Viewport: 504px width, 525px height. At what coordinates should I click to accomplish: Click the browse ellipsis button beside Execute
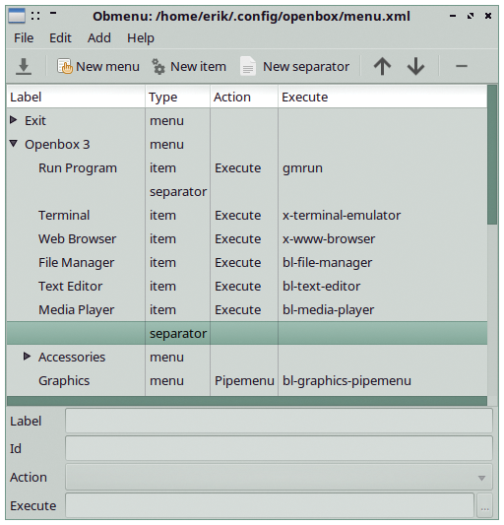[485, 505]
